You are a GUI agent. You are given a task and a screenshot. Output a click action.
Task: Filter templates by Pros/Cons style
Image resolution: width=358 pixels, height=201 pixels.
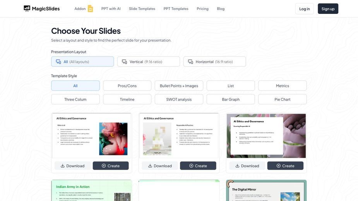click(x=127, y=86)
